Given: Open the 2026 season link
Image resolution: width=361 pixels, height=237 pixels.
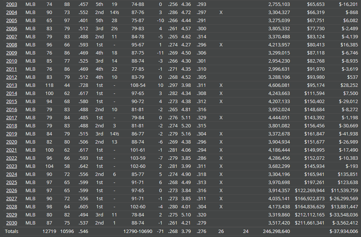Looking at the screenshot, I should coord(11,190).
